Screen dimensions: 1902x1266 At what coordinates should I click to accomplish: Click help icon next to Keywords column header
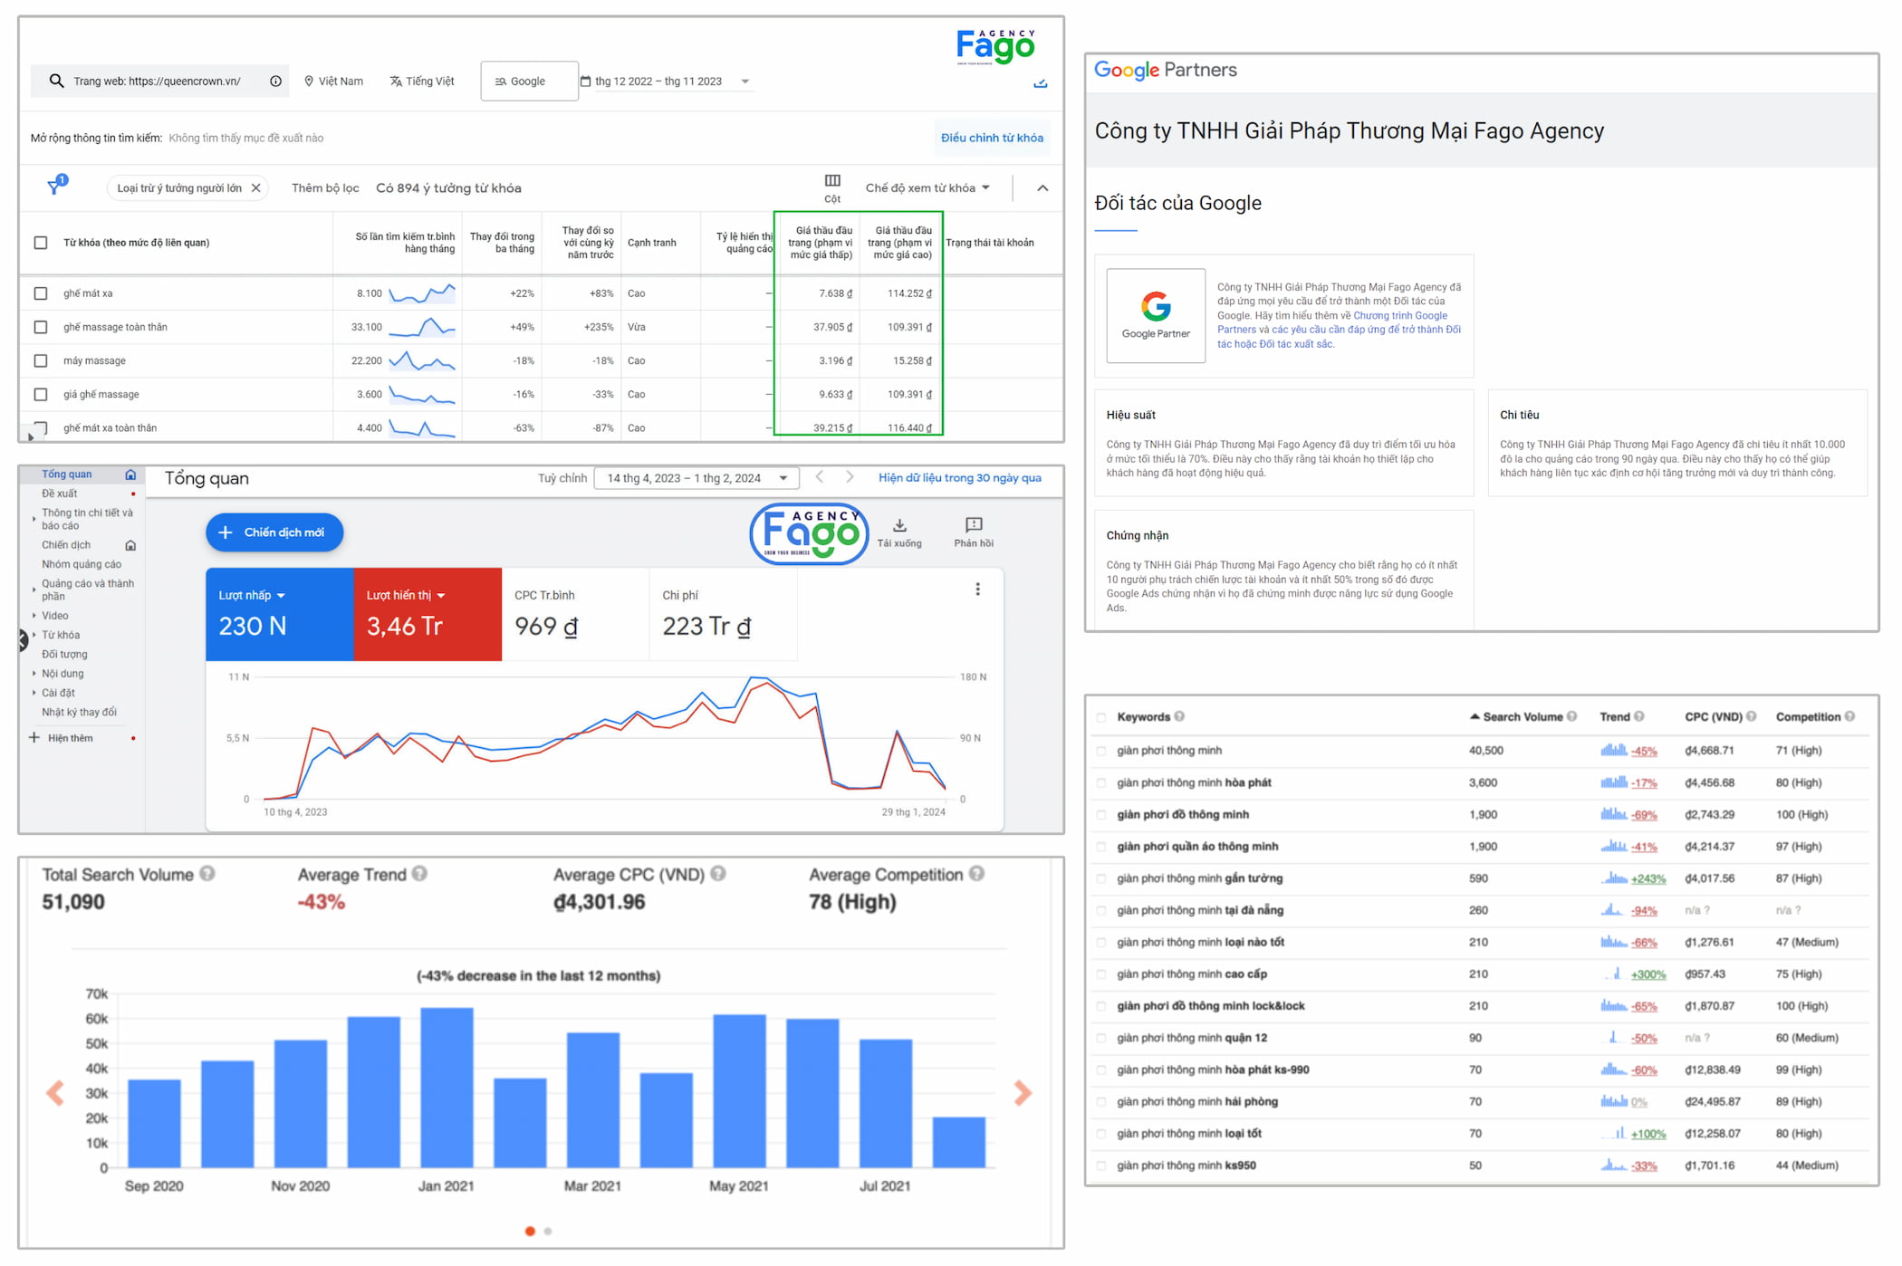pos(1179,716)
